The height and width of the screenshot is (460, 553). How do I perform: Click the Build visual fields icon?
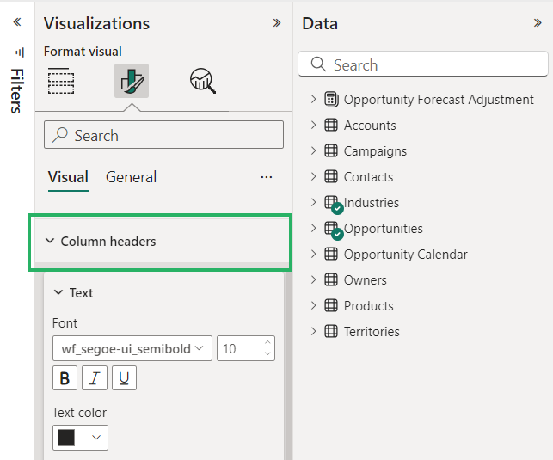(61, 81)
